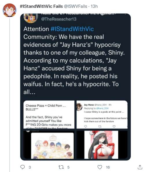This screenshot has height=172, width=151.
Task: Click the Jay Hanz avatar in embedded tweet
Action: point(79,107)
